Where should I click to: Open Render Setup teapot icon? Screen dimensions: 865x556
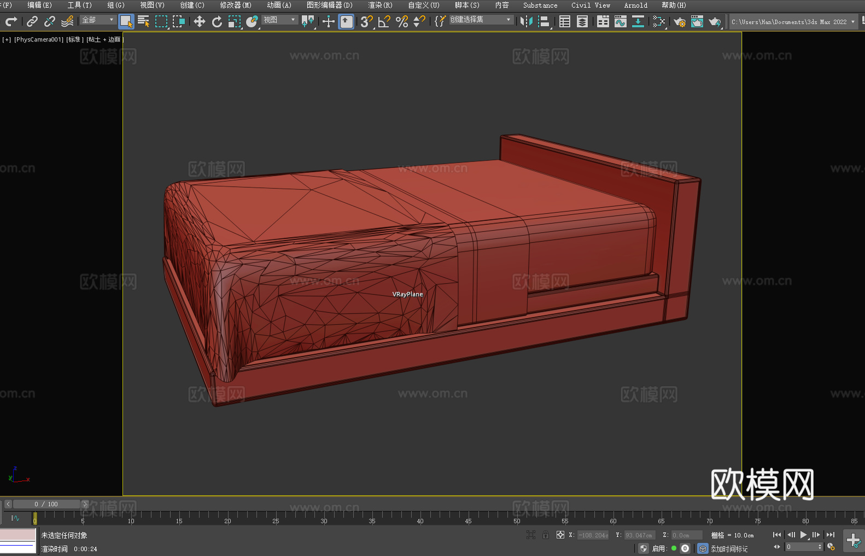click(x=679, y=21)
